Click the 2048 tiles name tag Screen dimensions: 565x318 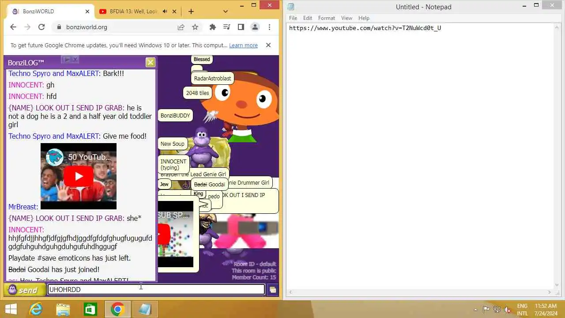pyautogui.click(x=197, y=93)
